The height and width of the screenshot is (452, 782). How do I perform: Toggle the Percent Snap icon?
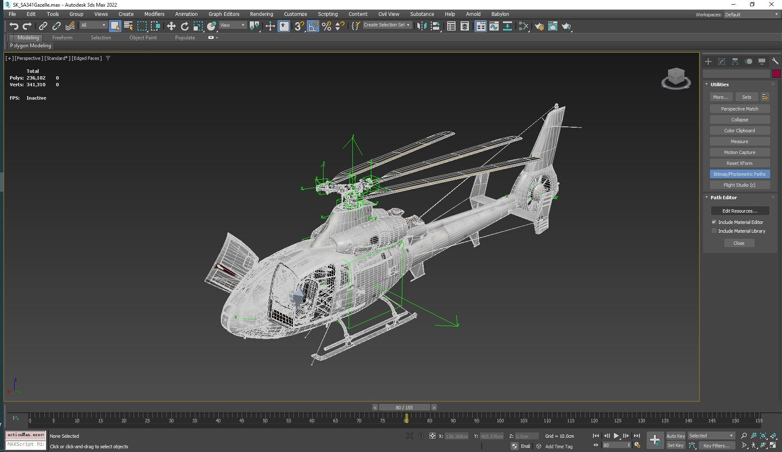[x=326, y=26]
